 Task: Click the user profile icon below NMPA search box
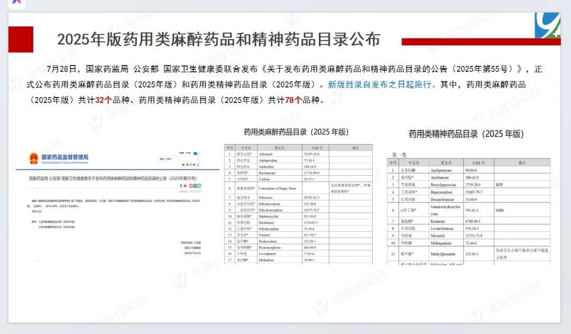point(198,165)
